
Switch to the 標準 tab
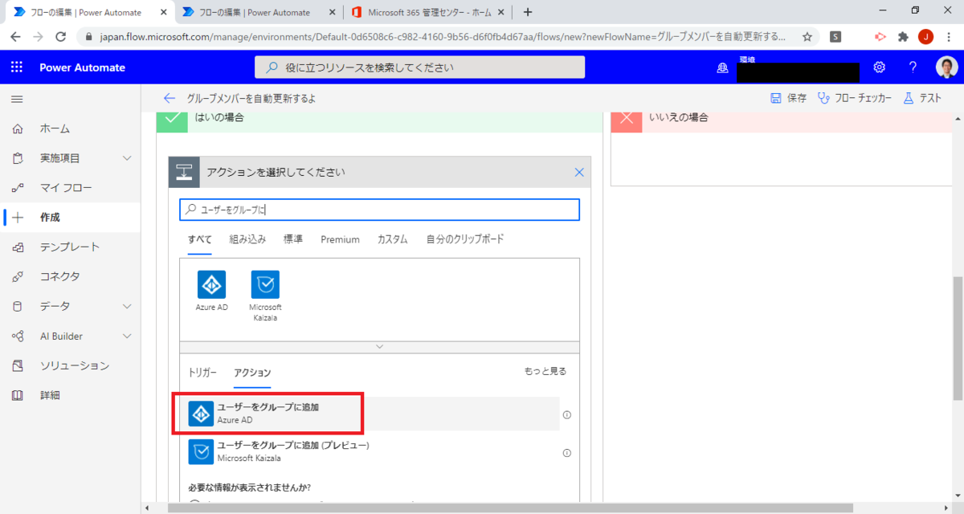293,239
